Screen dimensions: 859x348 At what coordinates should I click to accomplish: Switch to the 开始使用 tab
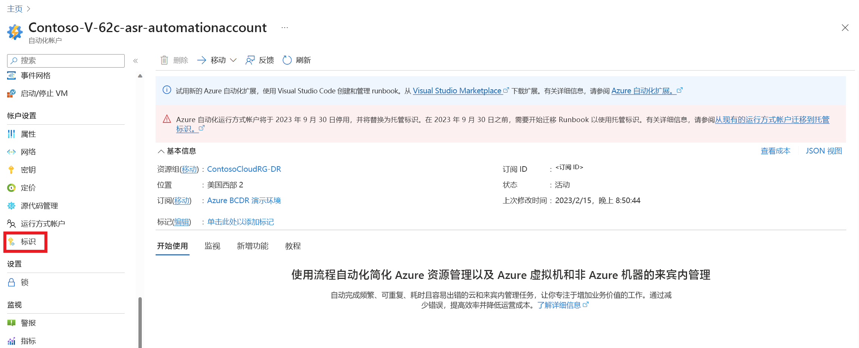[x=172, y=246]
